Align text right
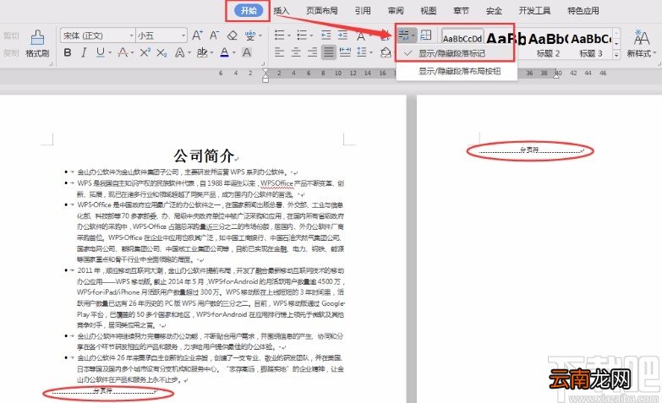 (x=313, y=52)
